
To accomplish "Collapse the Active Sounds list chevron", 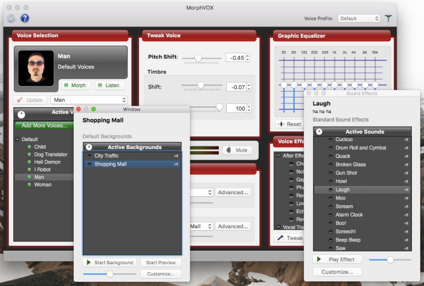I will 319,132.
